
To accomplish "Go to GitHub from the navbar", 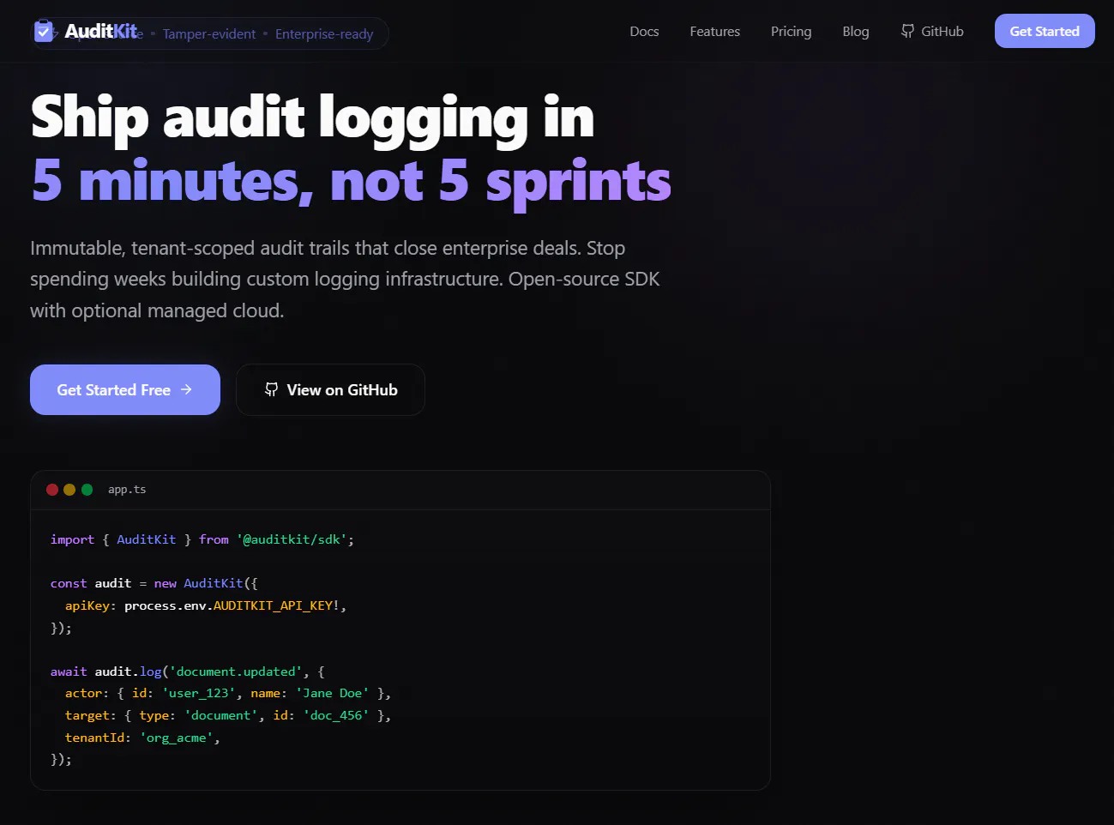I will pos(932,31).
